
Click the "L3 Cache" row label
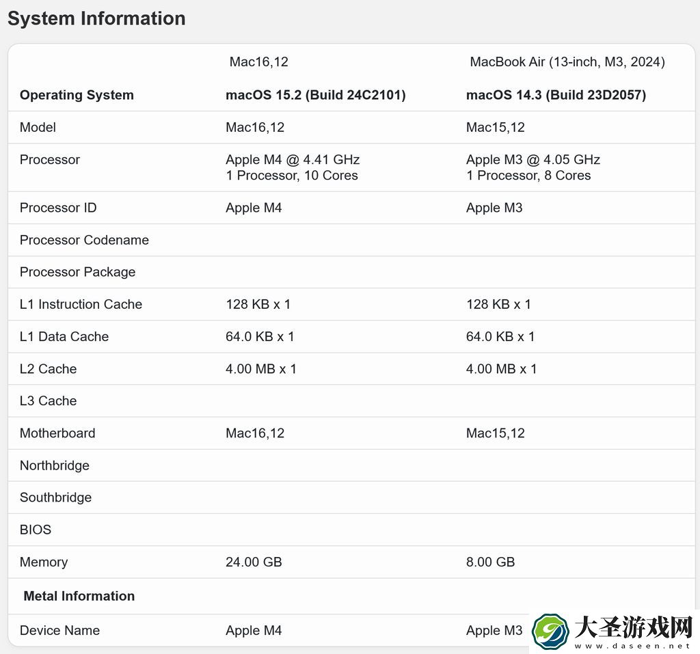(49, 401)
